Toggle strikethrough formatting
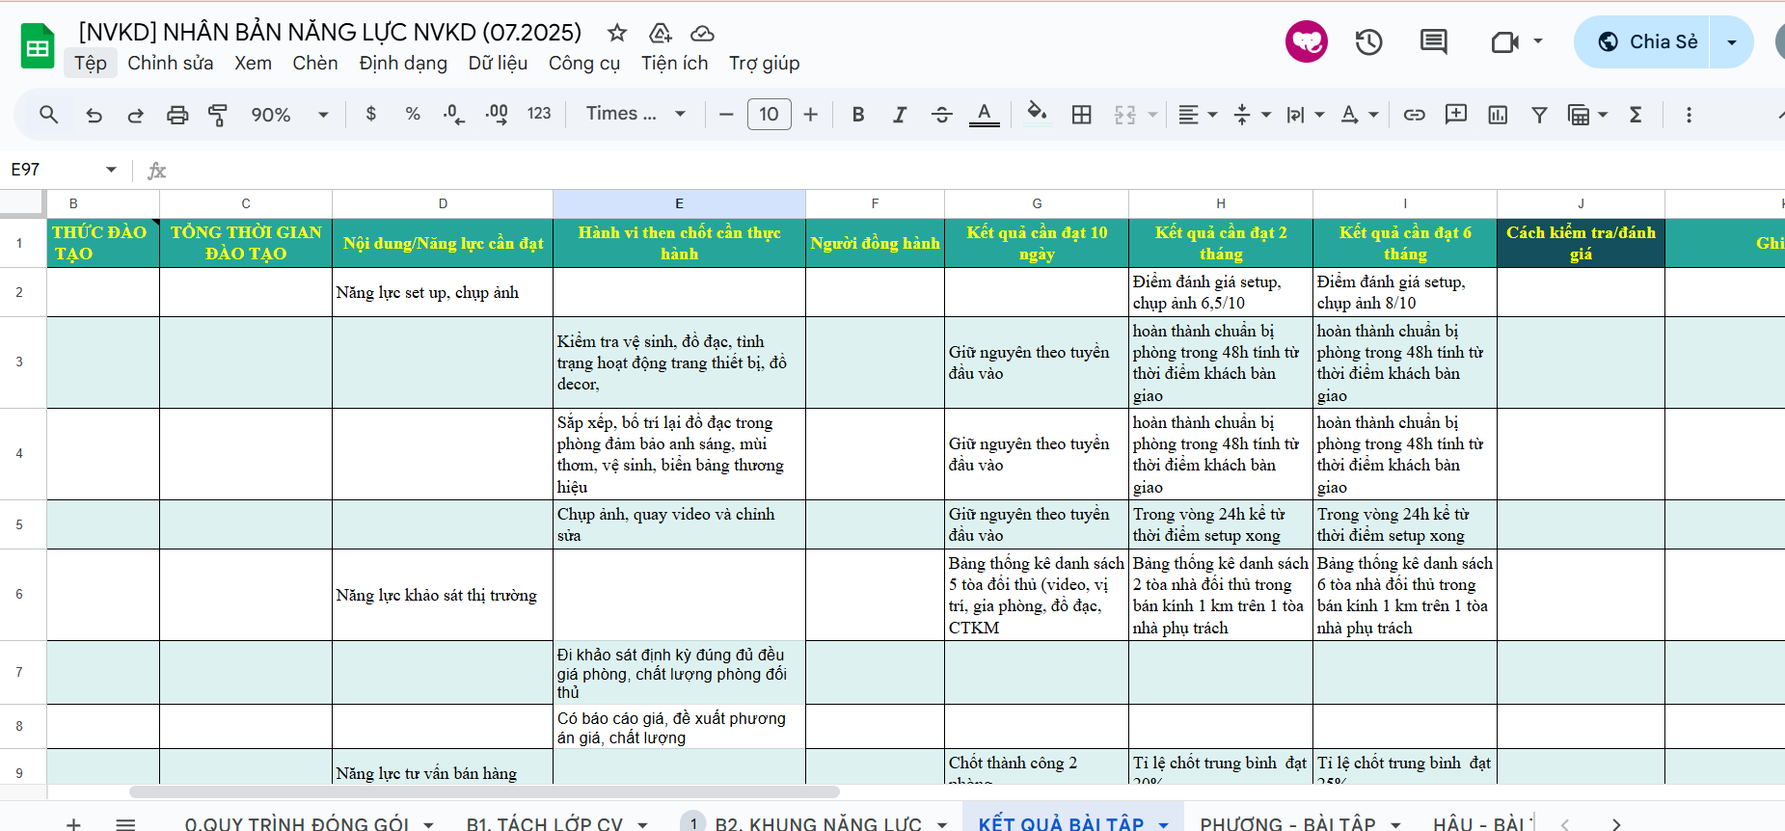The width and height of the screenshot is (1785, 831). click(941, 115)
